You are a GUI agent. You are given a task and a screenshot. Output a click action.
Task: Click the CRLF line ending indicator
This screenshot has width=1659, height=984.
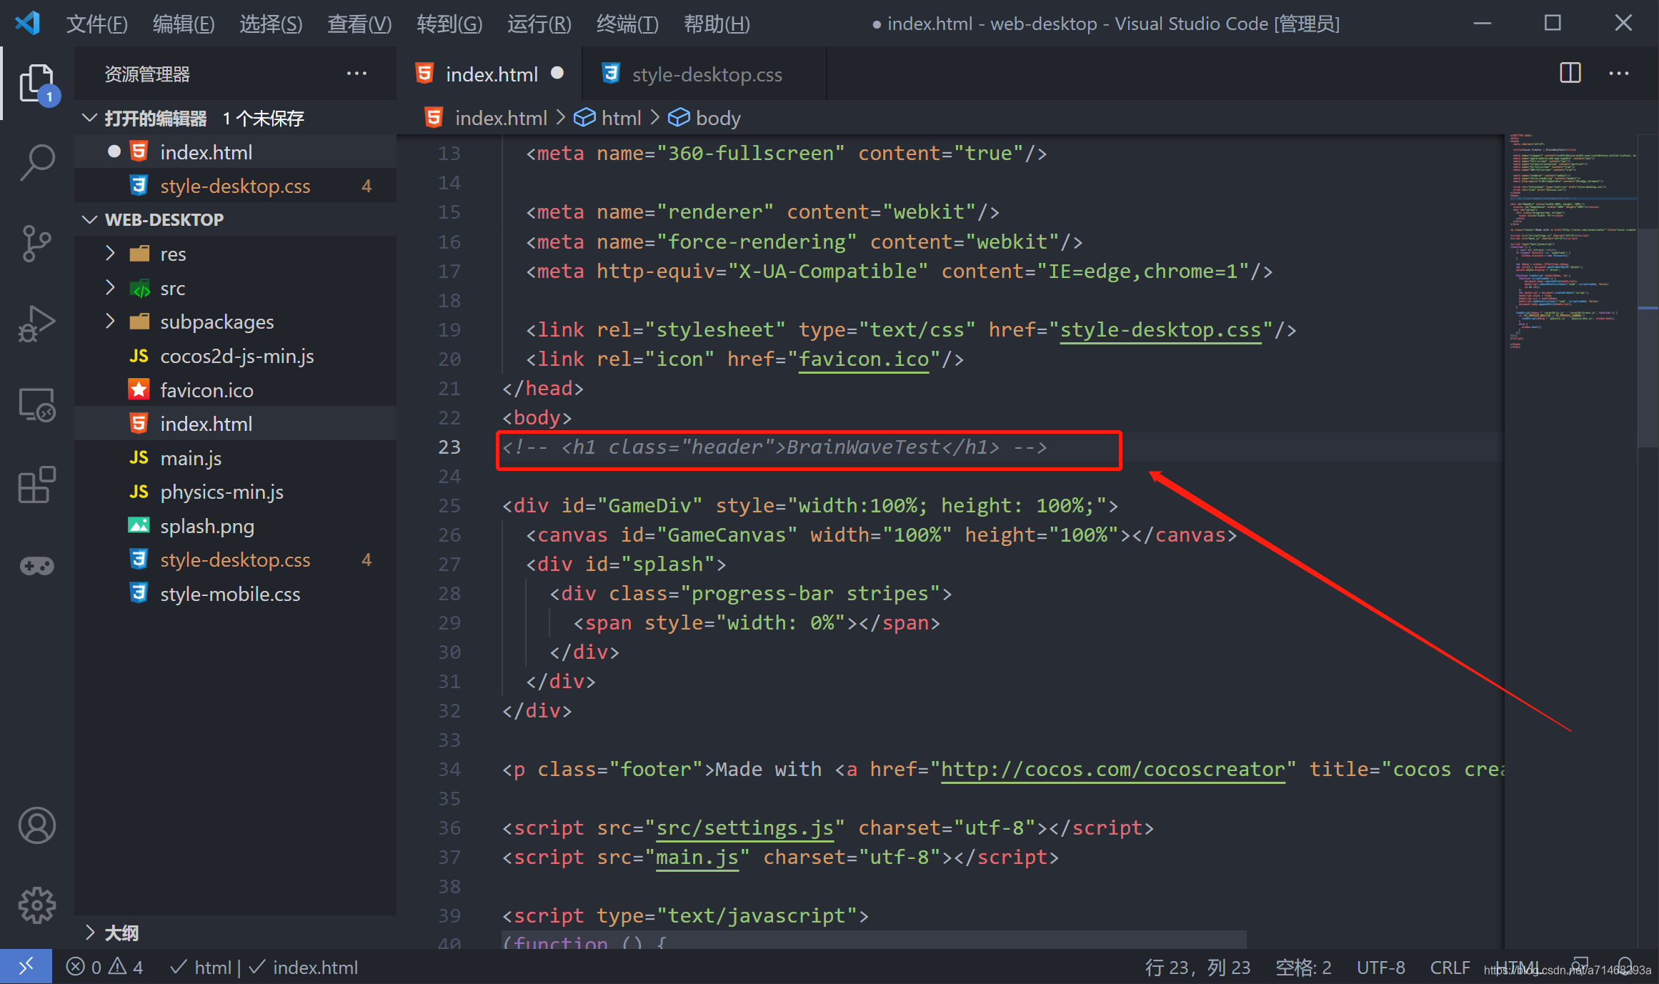1450,967
